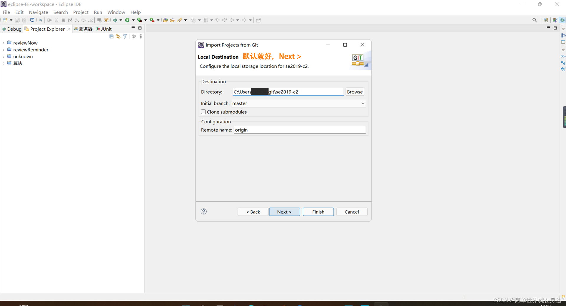Open the Initial branch dropdown showing master

click(x=363, y=103)
